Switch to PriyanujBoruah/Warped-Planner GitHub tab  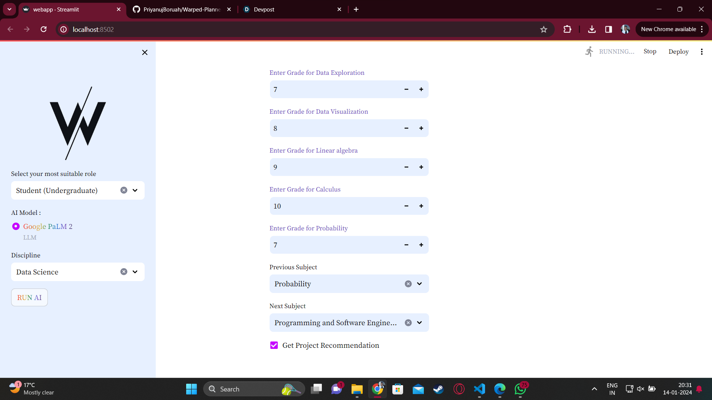[182, 10]
